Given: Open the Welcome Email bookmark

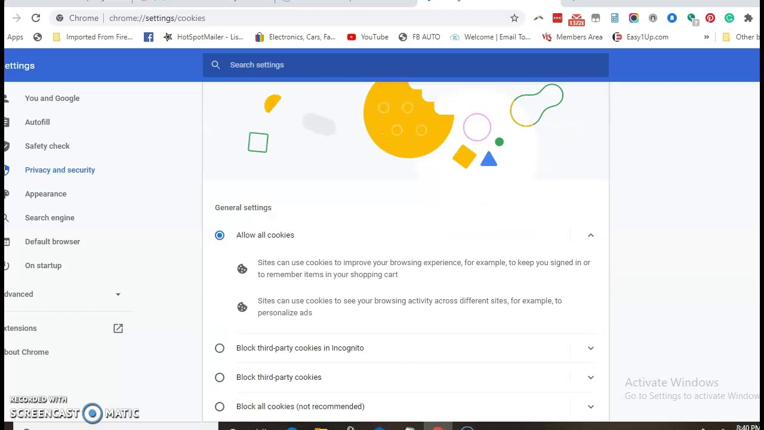Looking at the screenshot, I should tap(490, 37).
